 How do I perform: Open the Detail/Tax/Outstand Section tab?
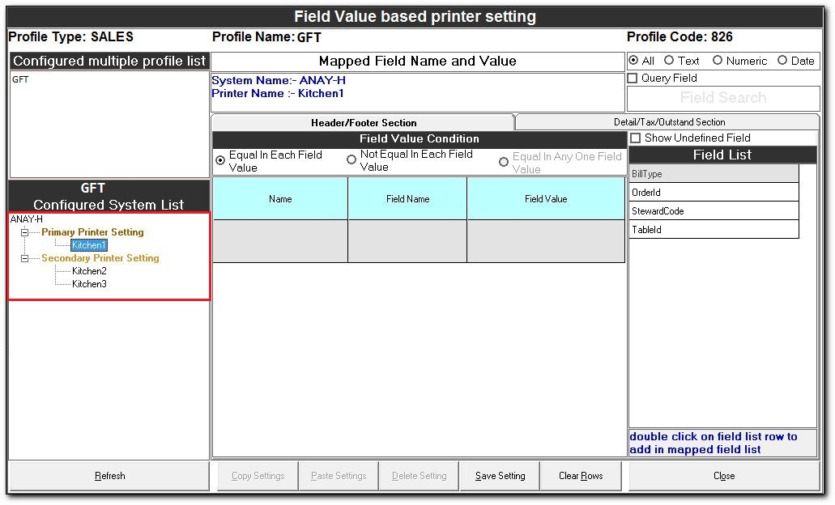(x=669, y=122)
